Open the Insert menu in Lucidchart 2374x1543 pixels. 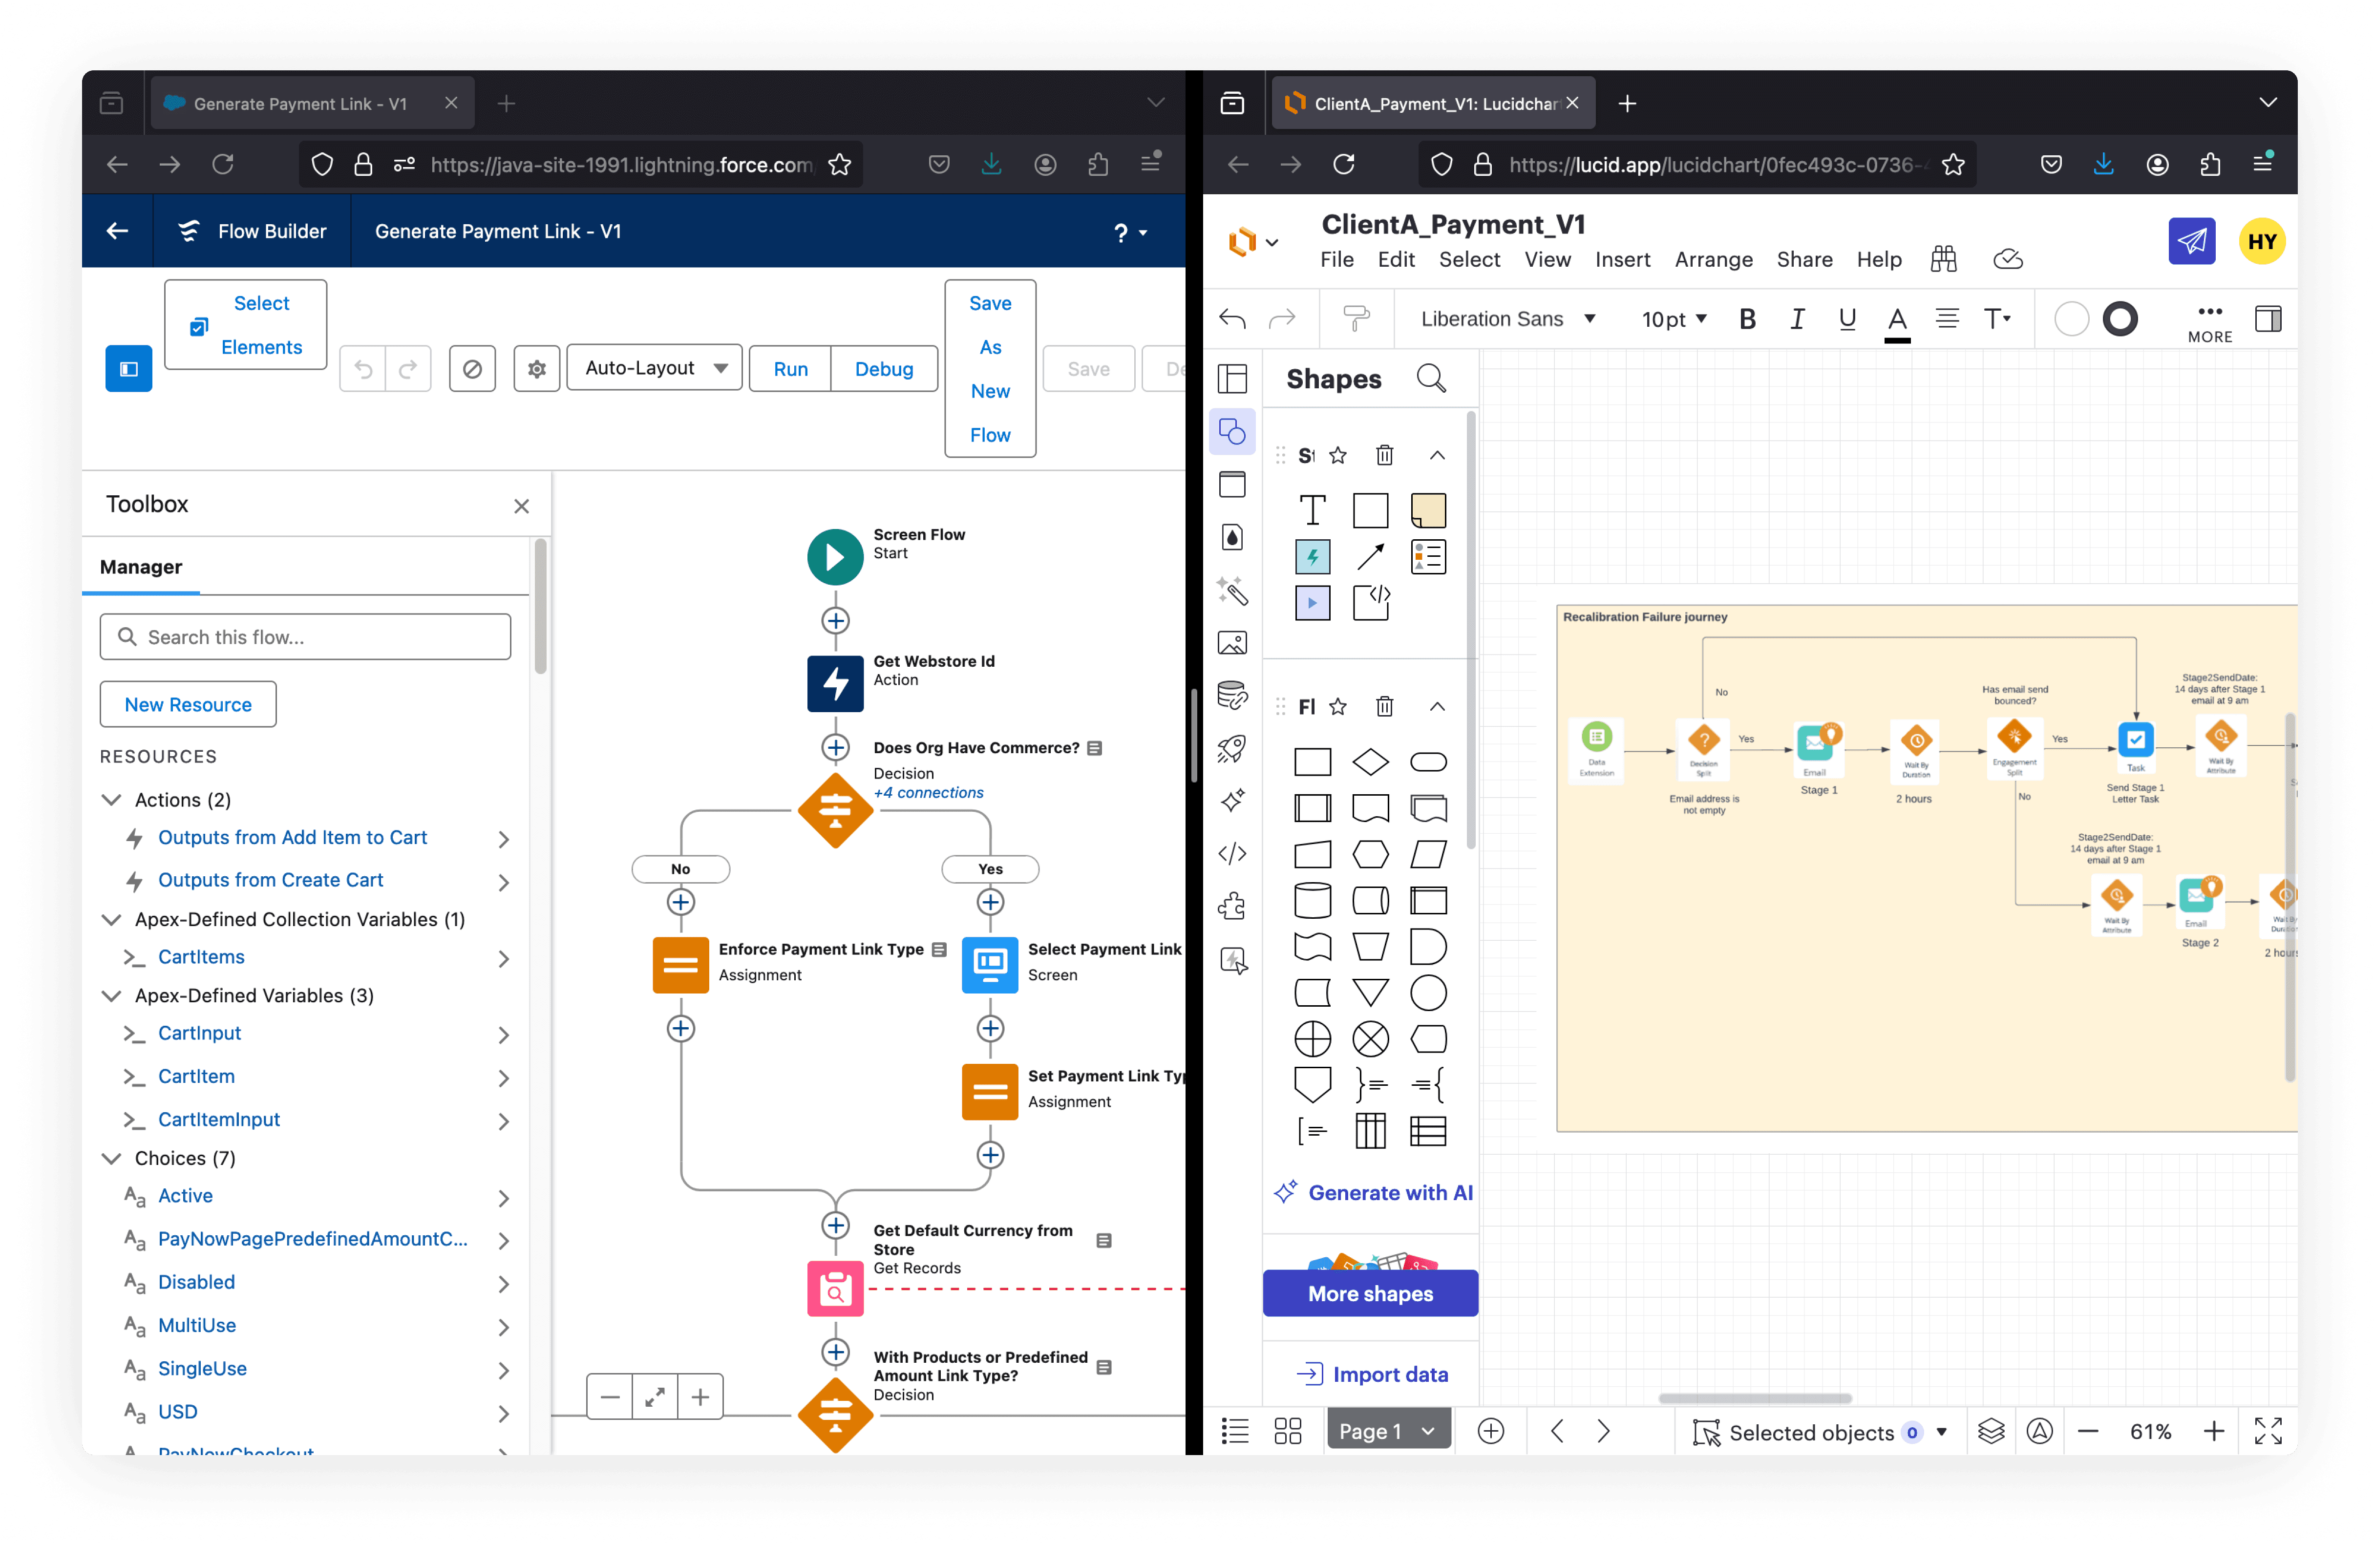click(x=1622, y=259)
